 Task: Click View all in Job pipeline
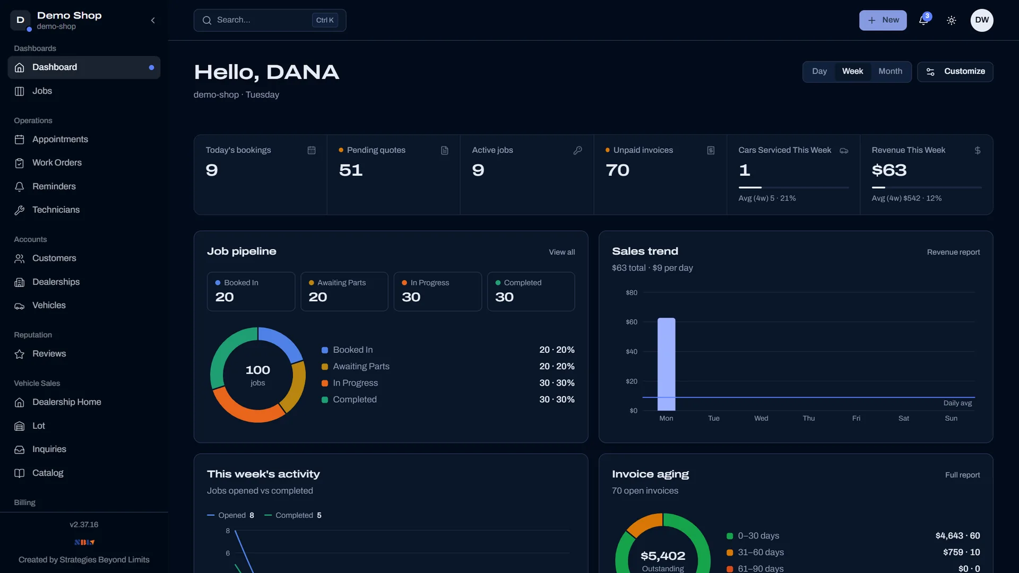point(562,252)
